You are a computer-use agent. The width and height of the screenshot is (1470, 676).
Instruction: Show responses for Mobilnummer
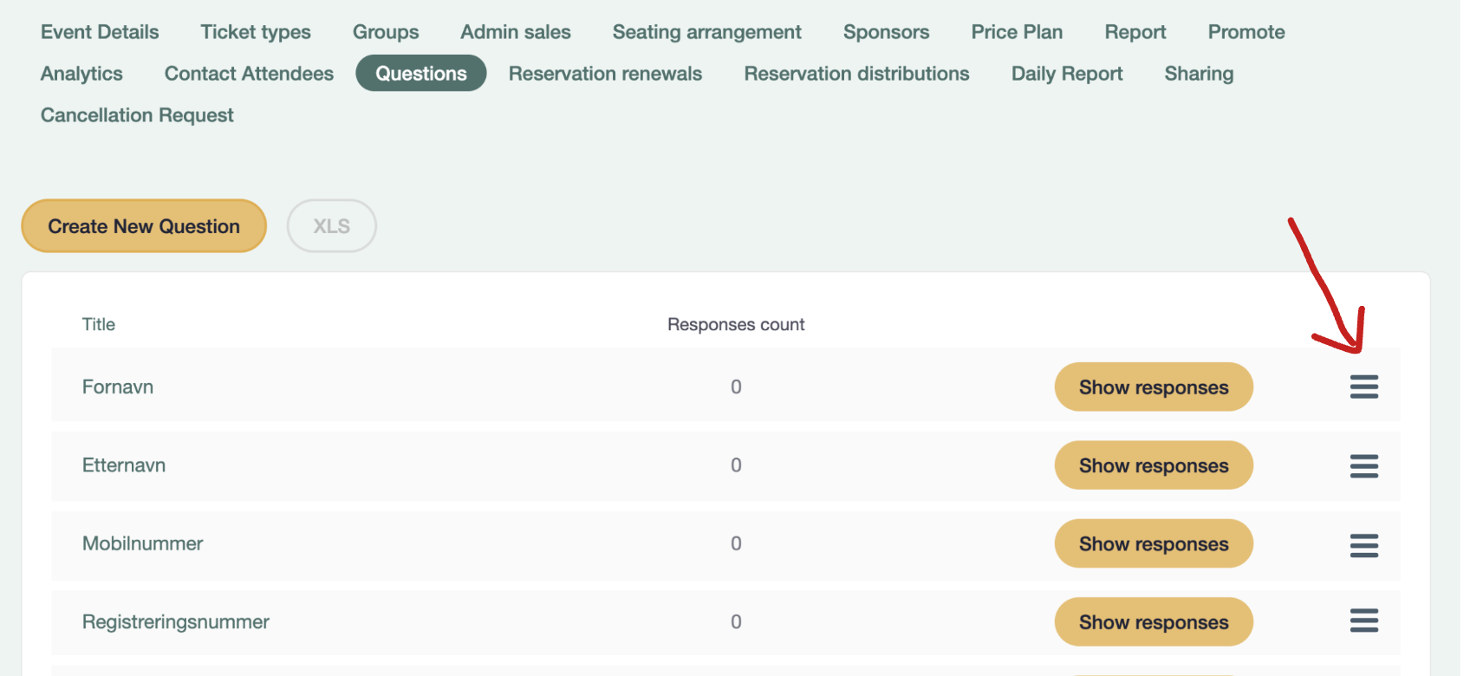pyautogui.click(x=1153, y=544)
